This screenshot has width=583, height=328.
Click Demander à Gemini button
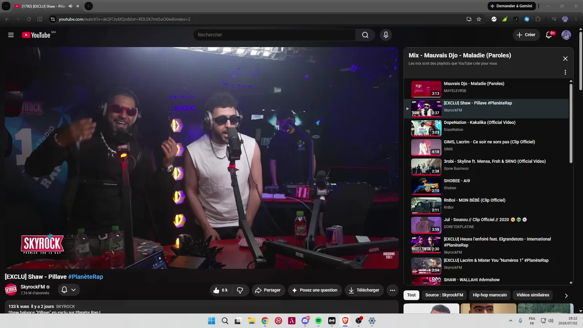pos(512,6)
